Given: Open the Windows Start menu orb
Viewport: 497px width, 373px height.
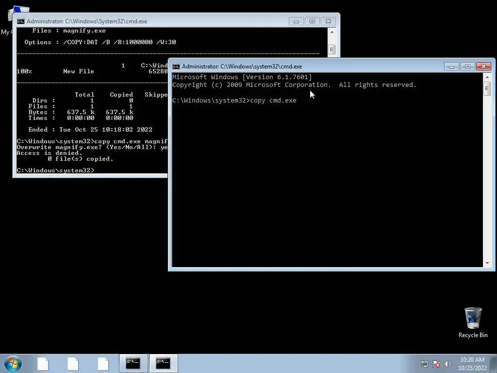Looking at the screenshot, I should tap(13, 363).
